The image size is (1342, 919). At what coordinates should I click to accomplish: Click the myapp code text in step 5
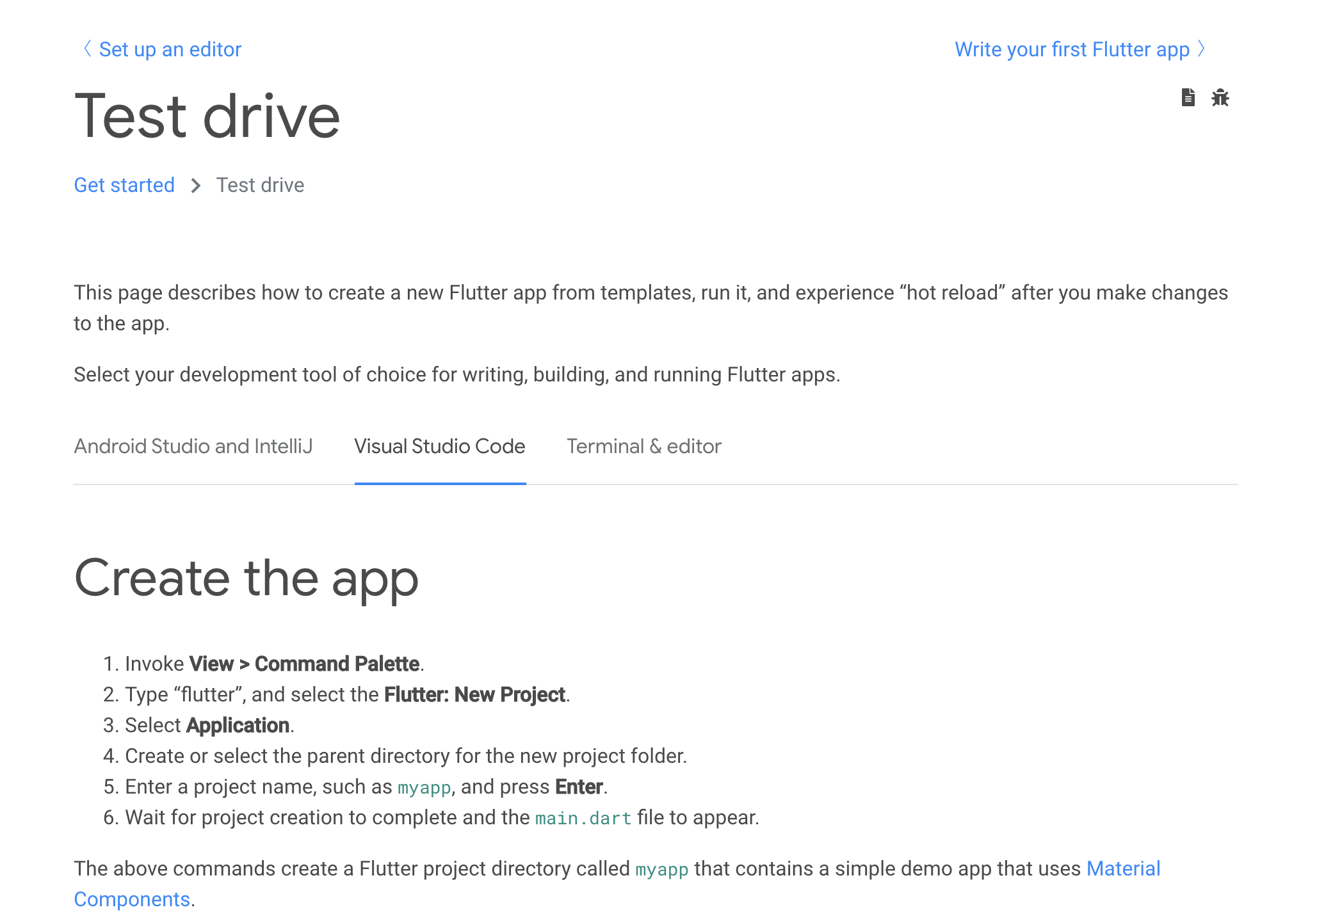[x=424, y=787]
